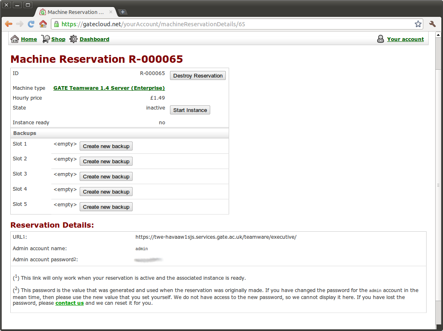Click the Destroy Reservation button
Screen dimensions: 443x331
(198, 75)
